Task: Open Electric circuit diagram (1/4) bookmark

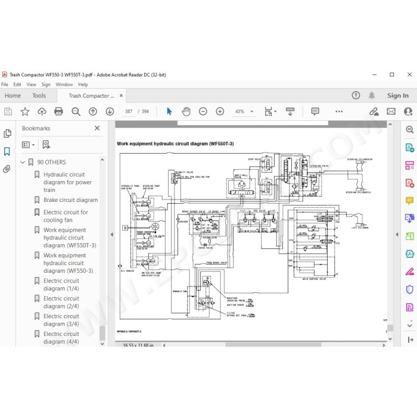Action: (x=61, y=285)
